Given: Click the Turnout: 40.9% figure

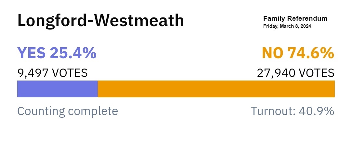Looking at the screenshot, I should (x=292, y=111).
